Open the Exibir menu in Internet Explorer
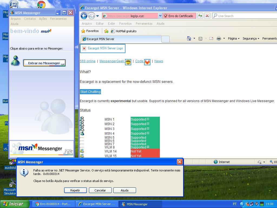 pyautogui.click(x=111, y=24)
